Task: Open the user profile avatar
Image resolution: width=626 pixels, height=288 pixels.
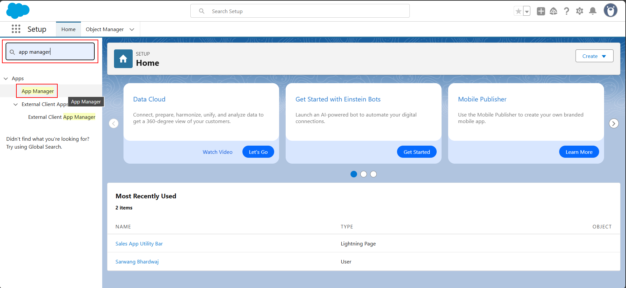Action: pos(611,10)
